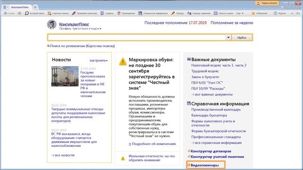Image resolution: width=303 pixels, height=170 pixels.
Task: Click the Госдума building news thumbnail
Action: pos(65,76)
